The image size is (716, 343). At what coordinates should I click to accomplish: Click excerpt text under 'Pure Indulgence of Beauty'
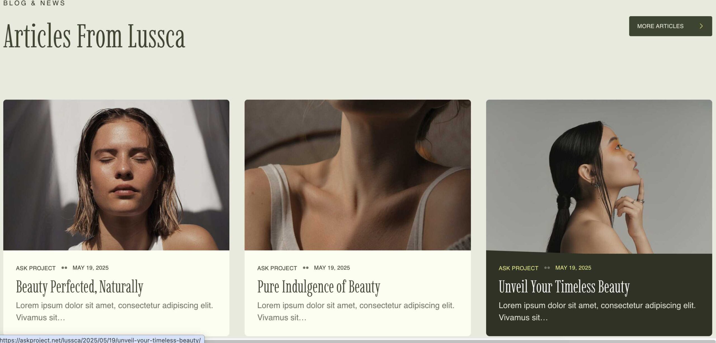[356, 311]
